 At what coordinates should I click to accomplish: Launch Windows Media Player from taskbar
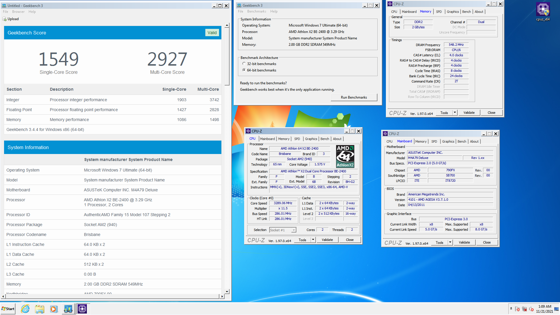click(x=54, y=309)
